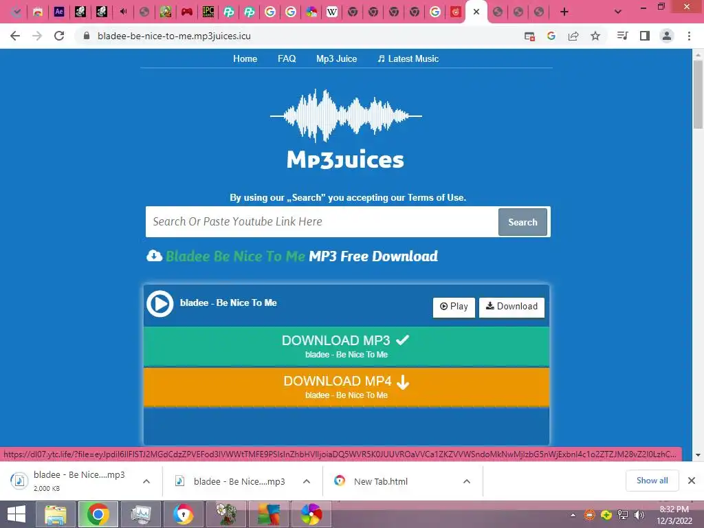Switch to the red game controller tab
The width and height of the screenshot is (704, 528).
click(x=187, y=12)
